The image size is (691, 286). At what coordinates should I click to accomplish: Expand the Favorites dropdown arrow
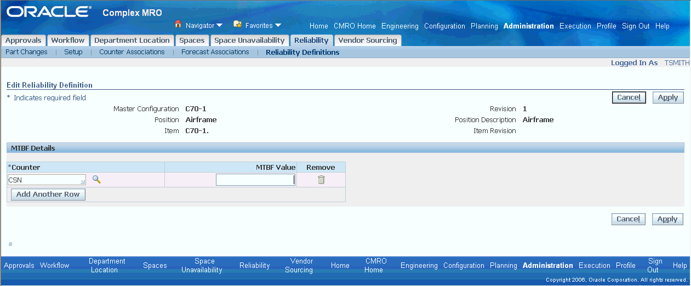coord(278,25)
